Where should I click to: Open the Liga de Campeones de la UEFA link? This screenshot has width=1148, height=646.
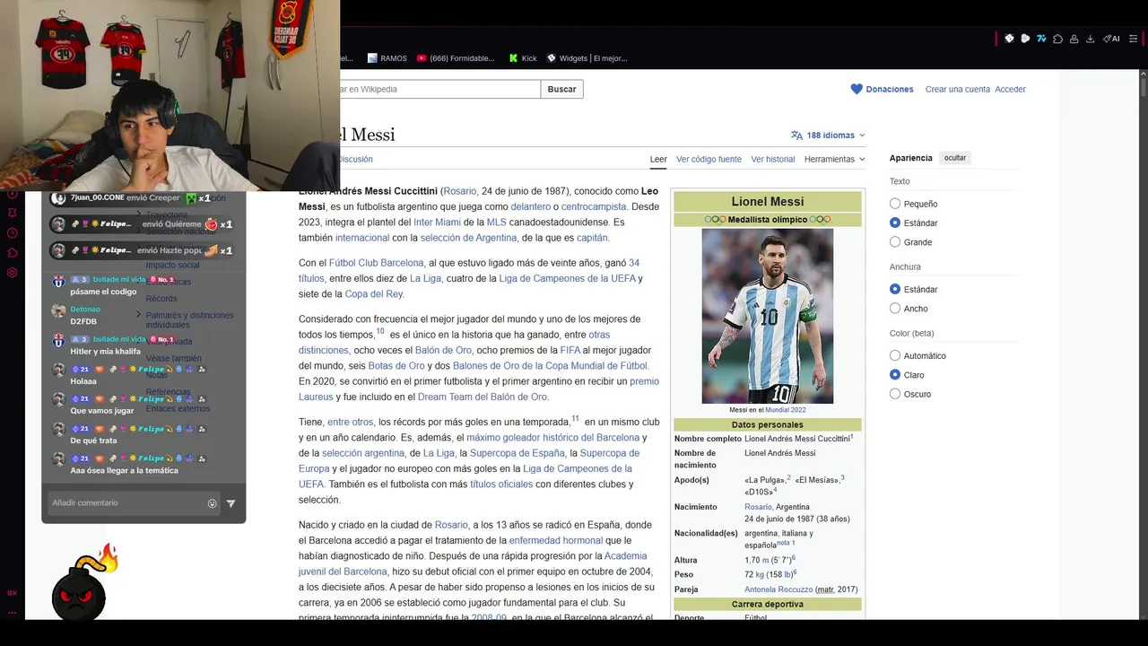pyautogui.click(x=565, y=278)
